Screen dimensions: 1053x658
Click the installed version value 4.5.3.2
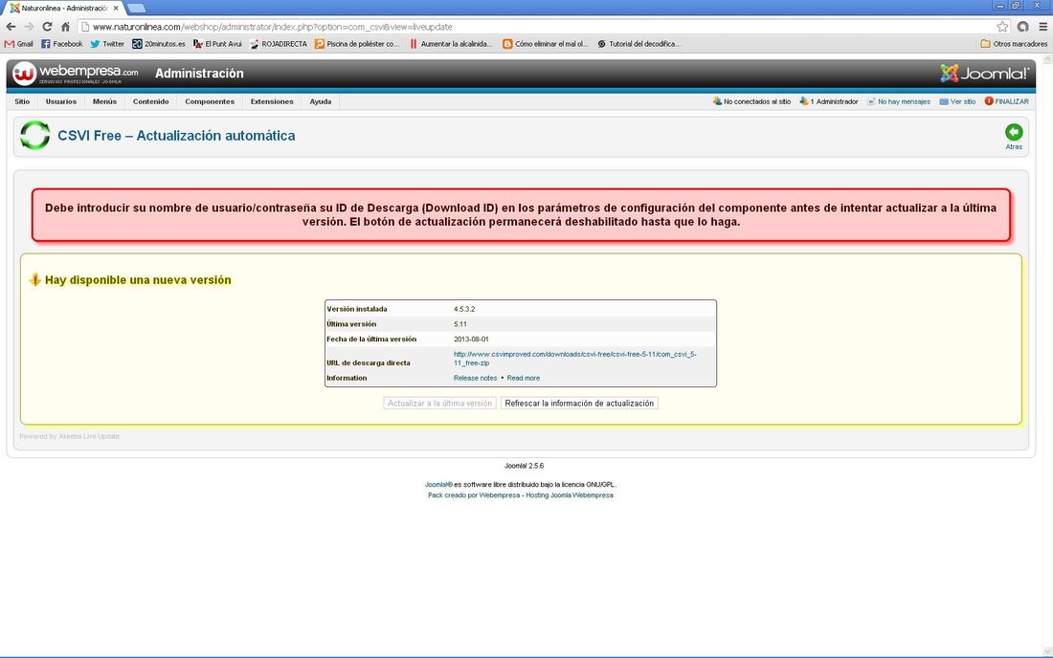[x=464, y=309]
